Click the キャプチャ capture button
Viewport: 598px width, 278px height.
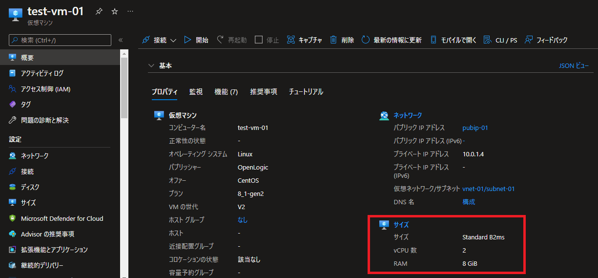point(304,40)
